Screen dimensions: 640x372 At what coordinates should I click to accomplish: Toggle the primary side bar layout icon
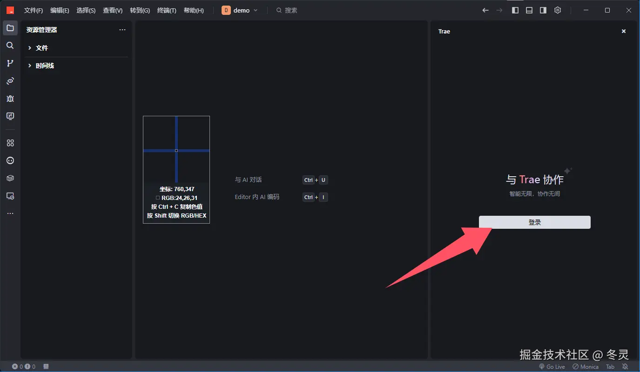515,10
